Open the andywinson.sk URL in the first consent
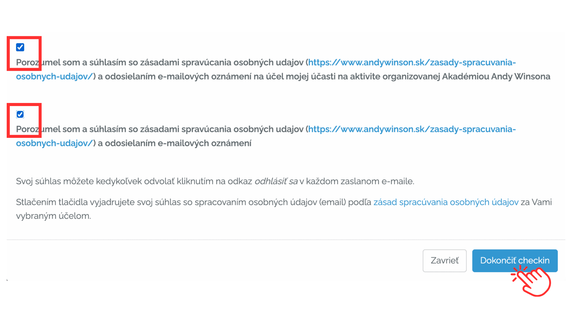572x312 pixels. 412,62
